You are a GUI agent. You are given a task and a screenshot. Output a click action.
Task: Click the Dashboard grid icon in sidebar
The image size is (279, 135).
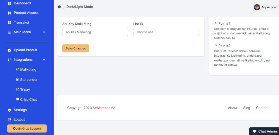pos(9,4)
